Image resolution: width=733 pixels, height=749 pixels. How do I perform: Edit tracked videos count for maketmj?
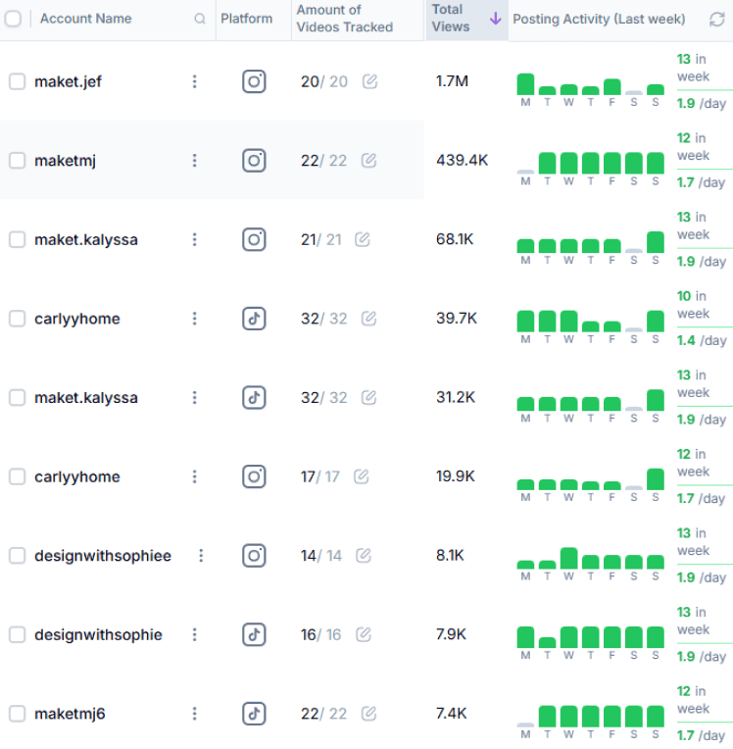pyautogui.click(x=368, y=161)
